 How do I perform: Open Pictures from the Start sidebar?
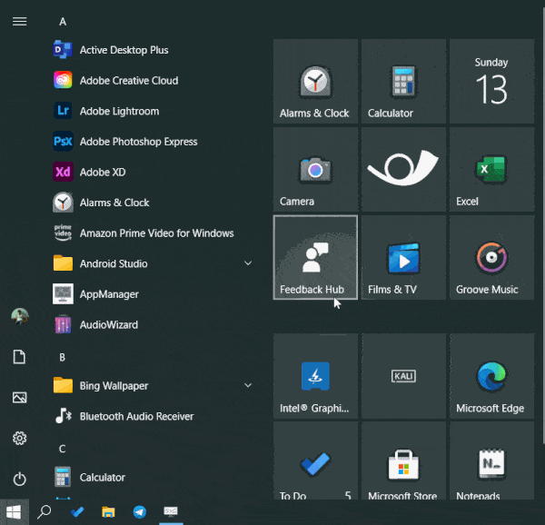point(19,398)
